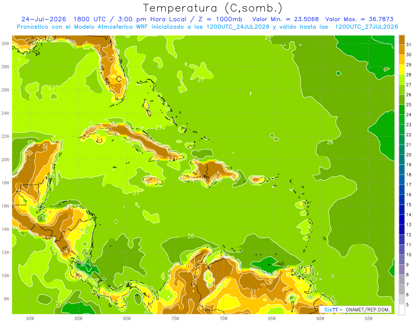Click the "7" color scale label
The width and height of the screenshot is (418, 323).
point(408,285)
